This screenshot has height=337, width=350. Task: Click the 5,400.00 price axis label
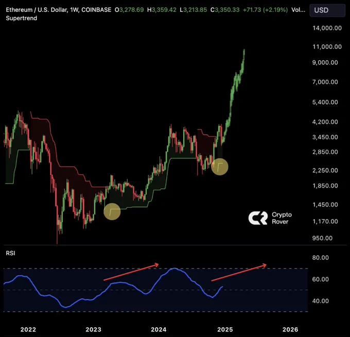(325, 102)
